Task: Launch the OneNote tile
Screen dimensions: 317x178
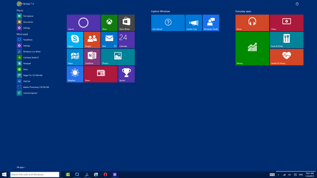Action: point(92,57)
